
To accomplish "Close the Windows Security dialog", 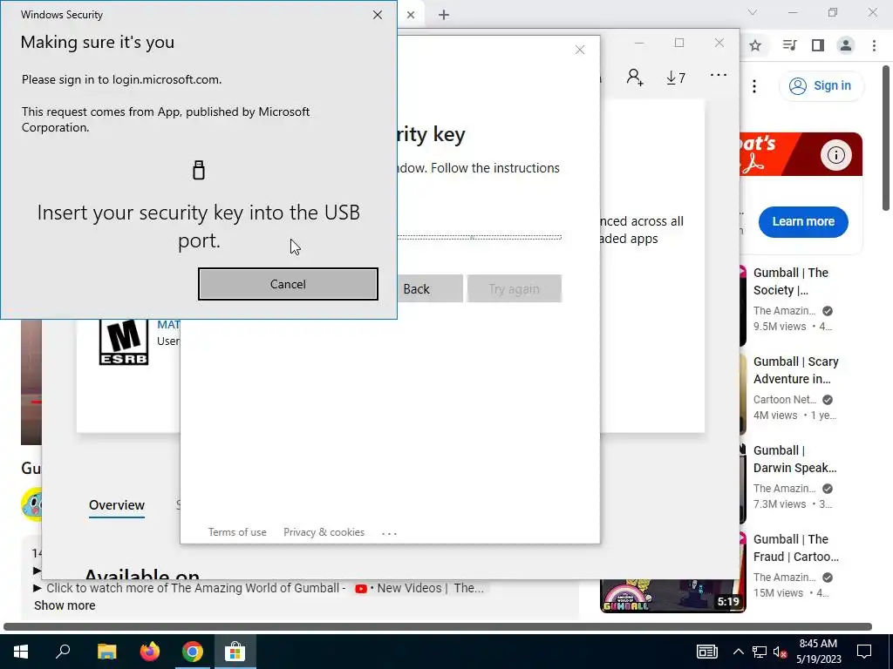I will [x=377, y=15].
